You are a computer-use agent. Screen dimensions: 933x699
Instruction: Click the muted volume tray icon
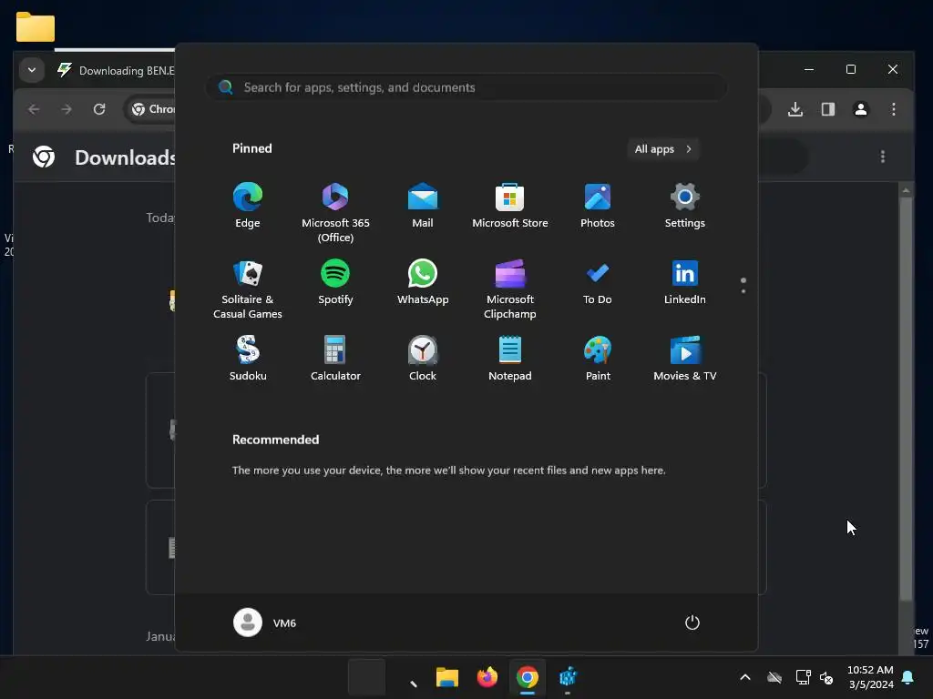tap(826, 677)
